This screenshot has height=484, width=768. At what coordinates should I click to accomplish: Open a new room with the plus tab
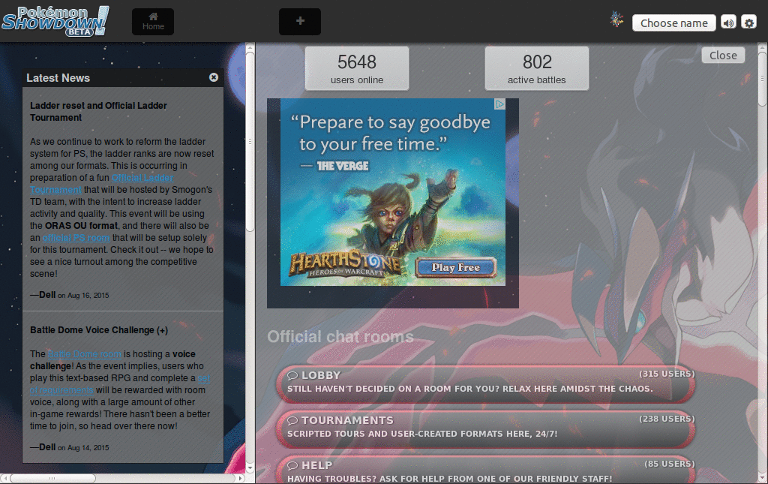[x=300, y=22]
